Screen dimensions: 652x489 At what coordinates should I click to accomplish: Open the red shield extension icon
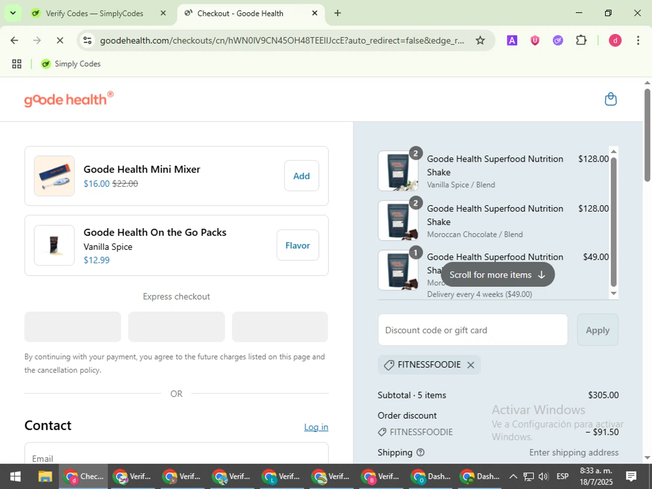coord(535,40)
